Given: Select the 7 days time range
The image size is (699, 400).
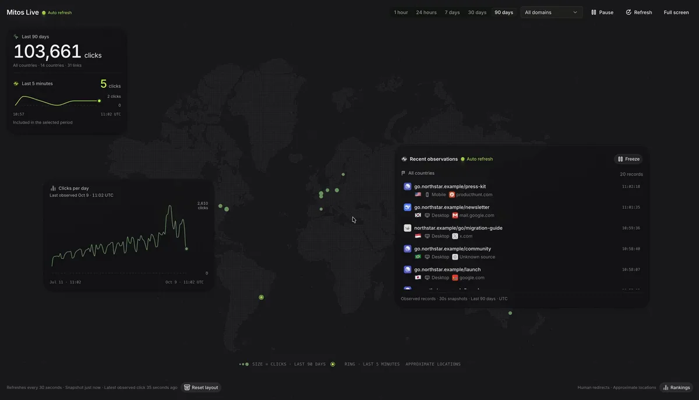Looking at the screenshot, I should point(452,12).
